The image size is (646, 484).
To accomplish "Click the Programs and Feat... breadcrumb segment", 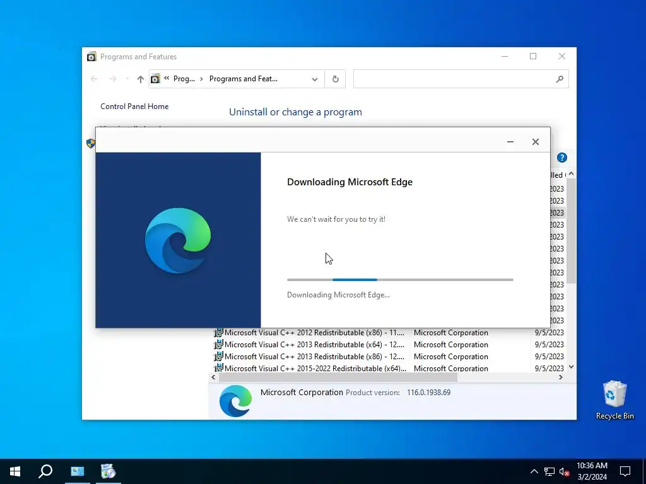I will [243, 79].
